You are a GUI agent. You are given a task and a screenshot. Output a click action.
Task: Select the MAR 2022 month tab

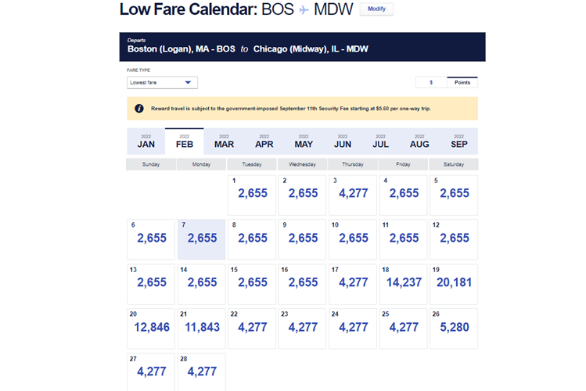point(224,142)
